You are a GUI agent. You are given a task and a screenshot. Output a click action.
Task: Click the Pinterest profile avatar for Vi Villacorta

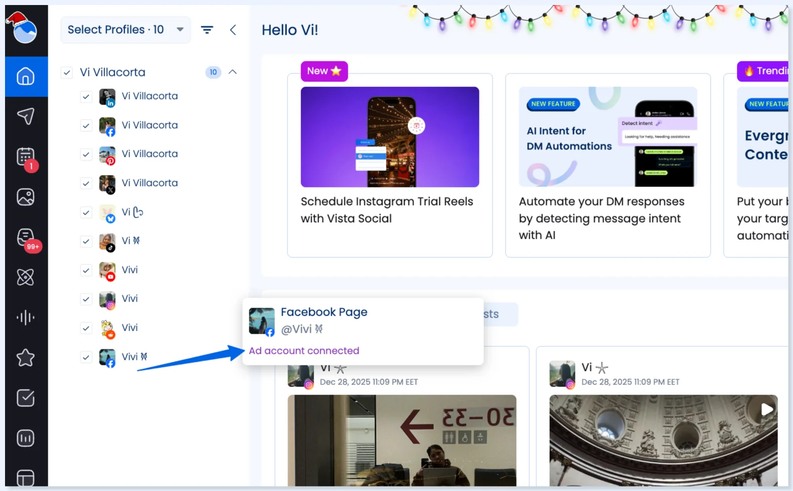coord(107,155)
